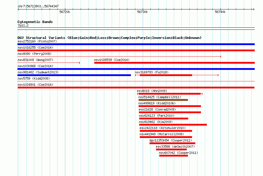The height and width of the screenshot is (176, 263).
Task: Click the nsv8090 (Perry2008) label
Action: [x=35, y=54]
